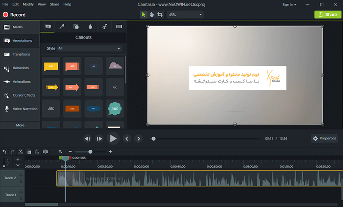This screenshot has height=207, width=343.
Task: Select the arrow pointer edit tool
Action: click(144, 15)
